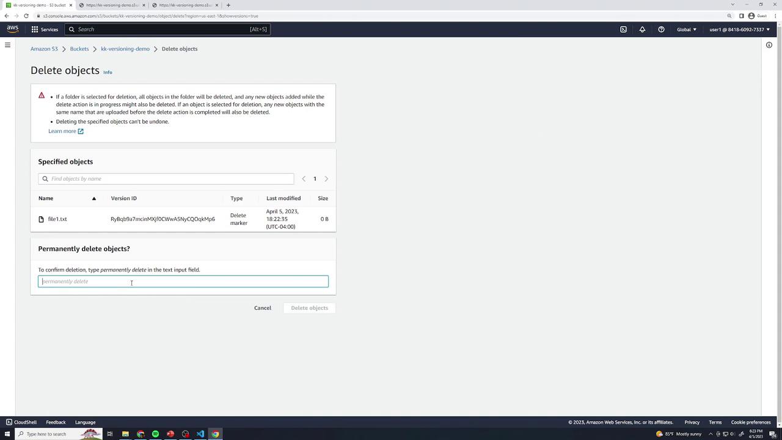This screenshot has width=782, height=440.
Task: Switch to the second browser tab
Action: [112, 5]
